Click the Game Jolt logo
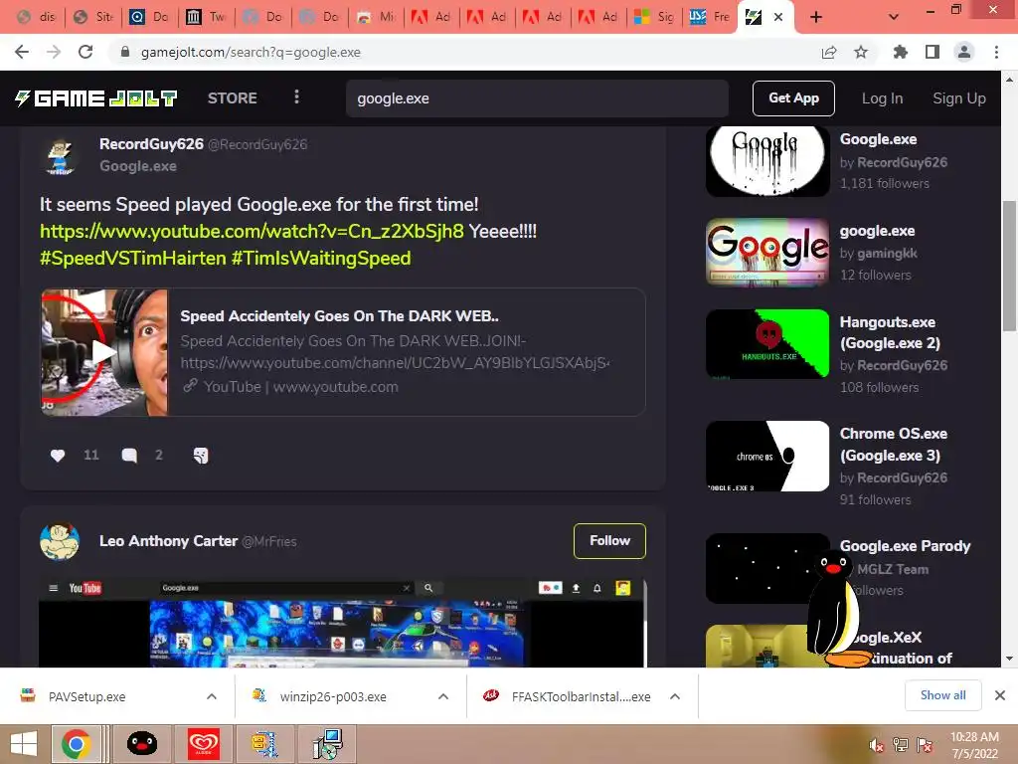The width and height of the screenshot is (1018, 764). (96, 98)
